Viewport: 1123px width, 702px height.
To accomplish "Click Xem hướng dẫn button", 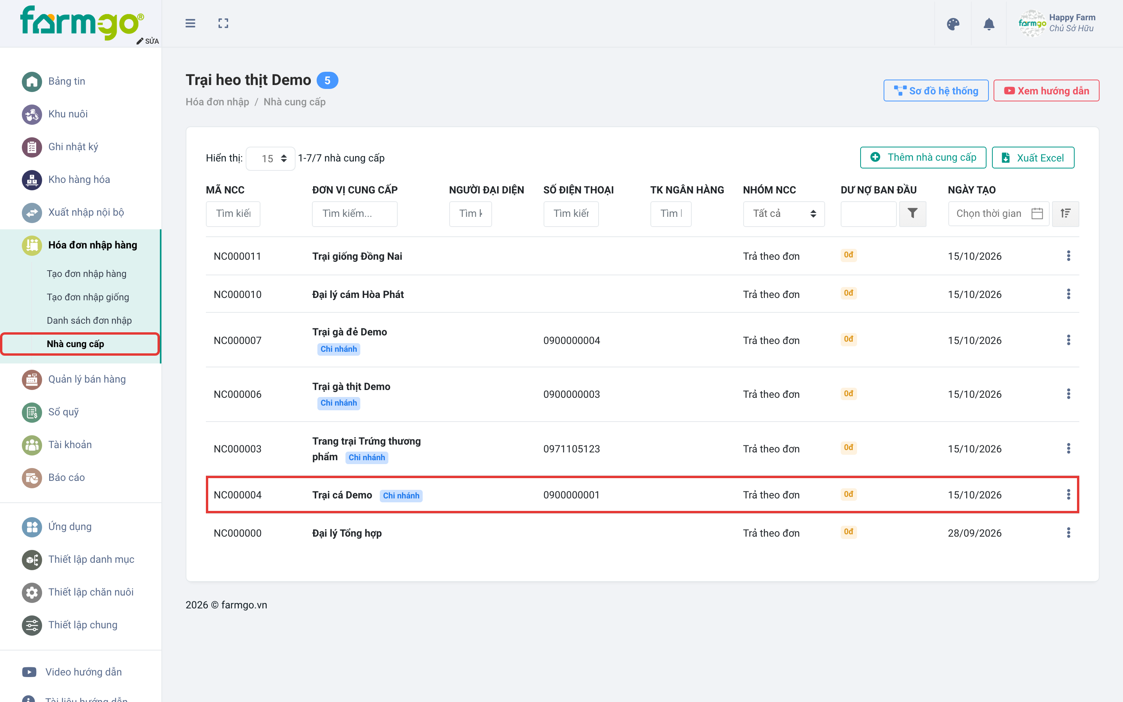I will (1046, 90).
